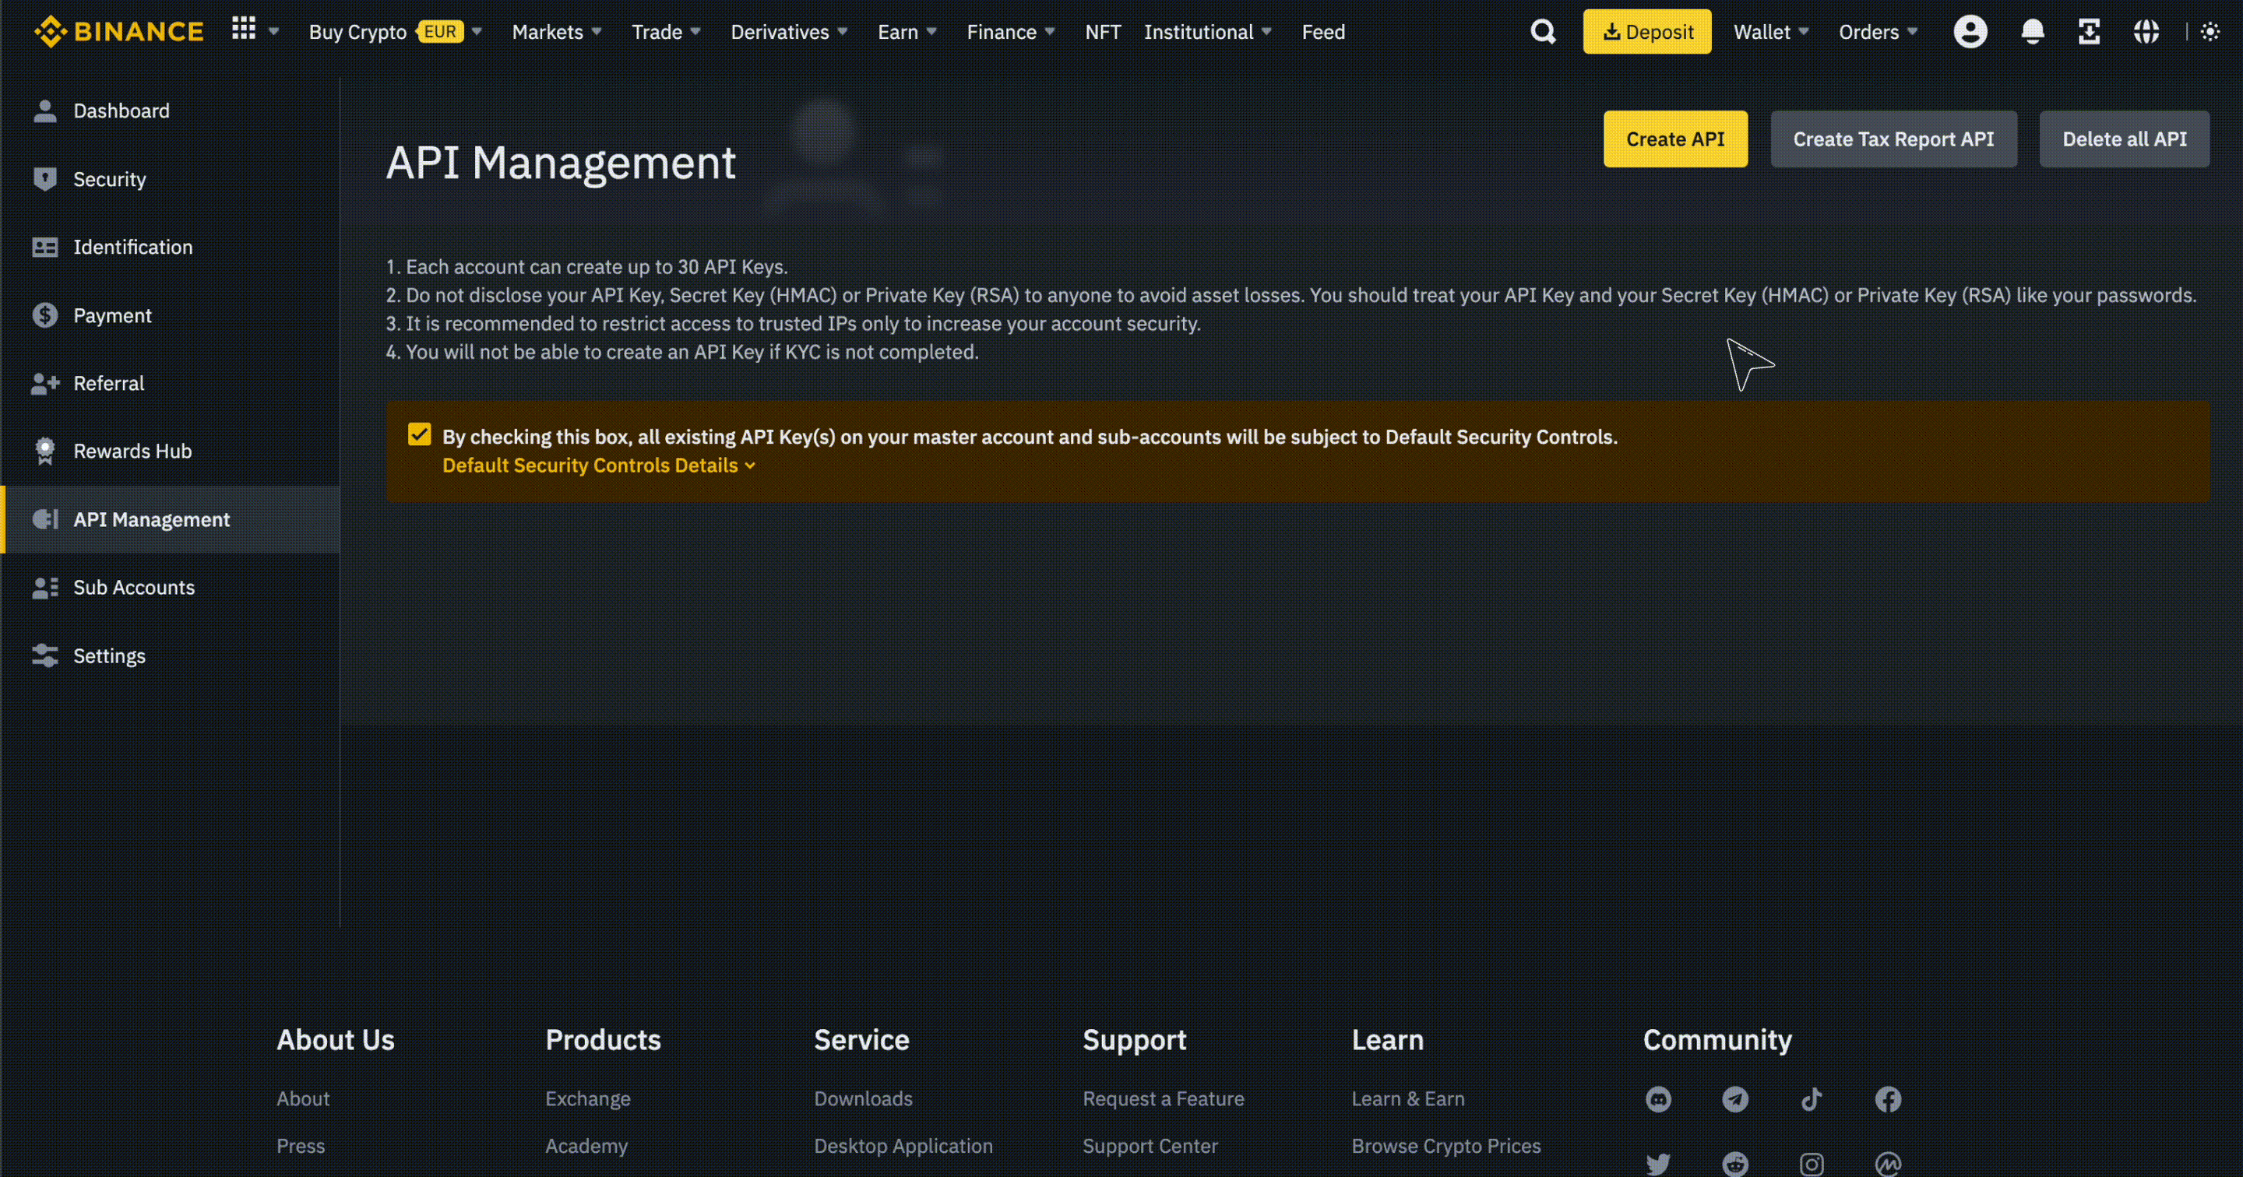The width and height of the screenshot is (2243, 1177).
Task: Click the Dashboard sidebar icon
Action: pyautogui.click(x=44, y=111)
